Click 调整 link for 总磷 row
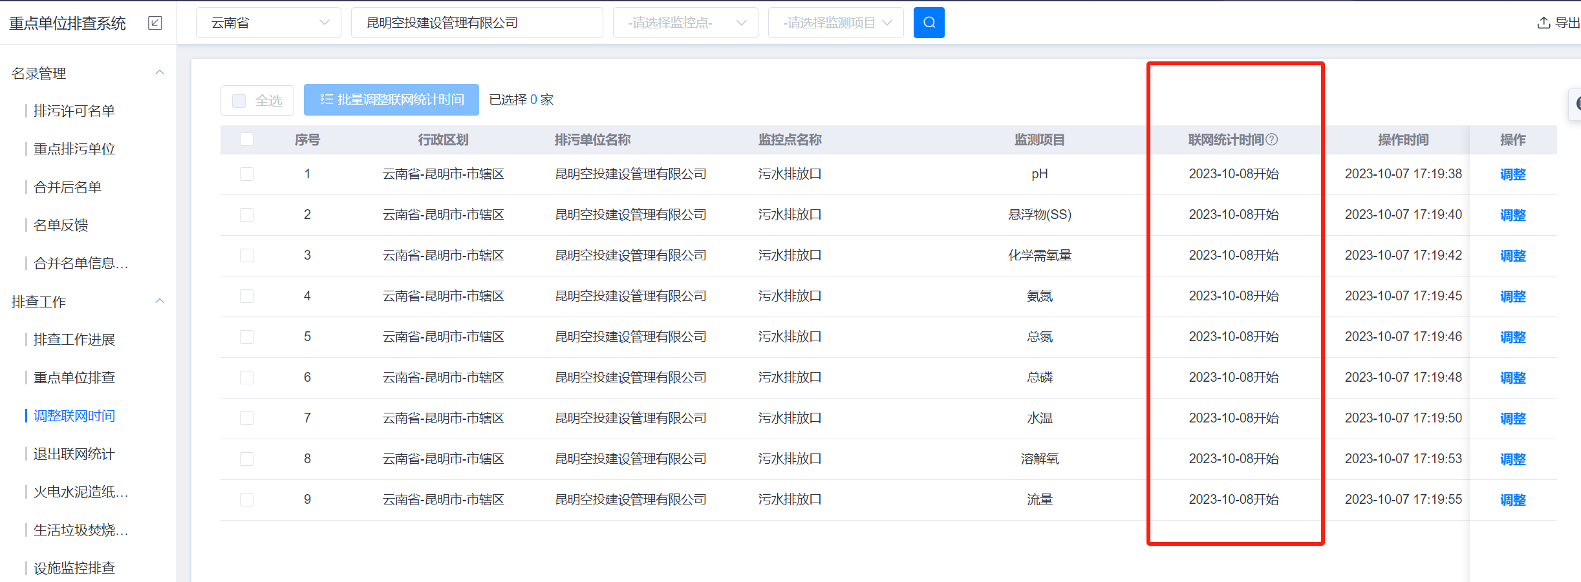Image resolution: width=1581 pixels, height=582 pixels. pos(1512,378)
